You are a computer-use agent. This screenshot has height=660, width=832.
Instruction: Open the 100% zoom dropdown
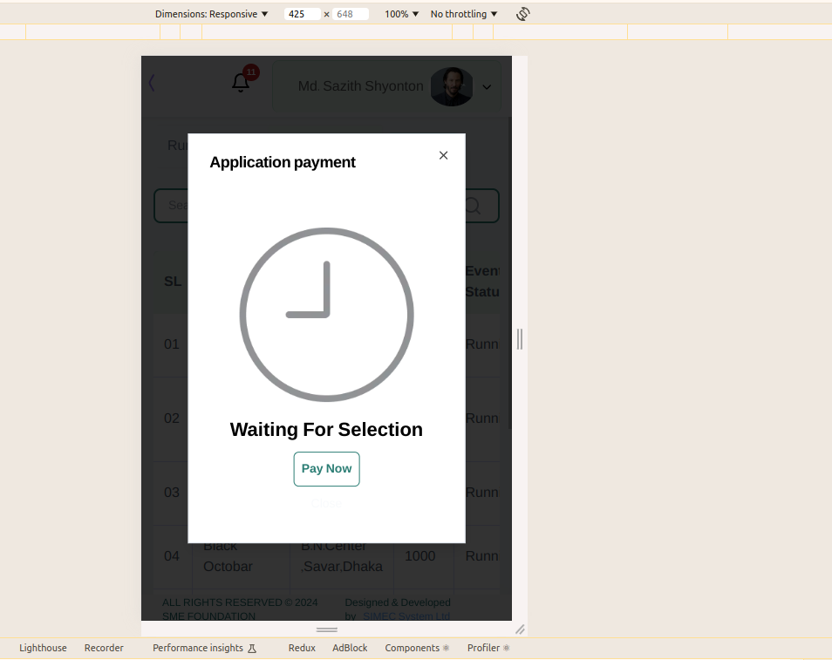(402, 14)
